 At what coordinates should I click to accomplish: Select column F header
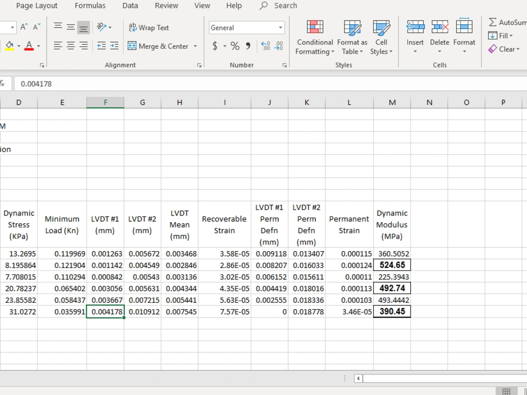pyautogui.click(x=105, y=103)
